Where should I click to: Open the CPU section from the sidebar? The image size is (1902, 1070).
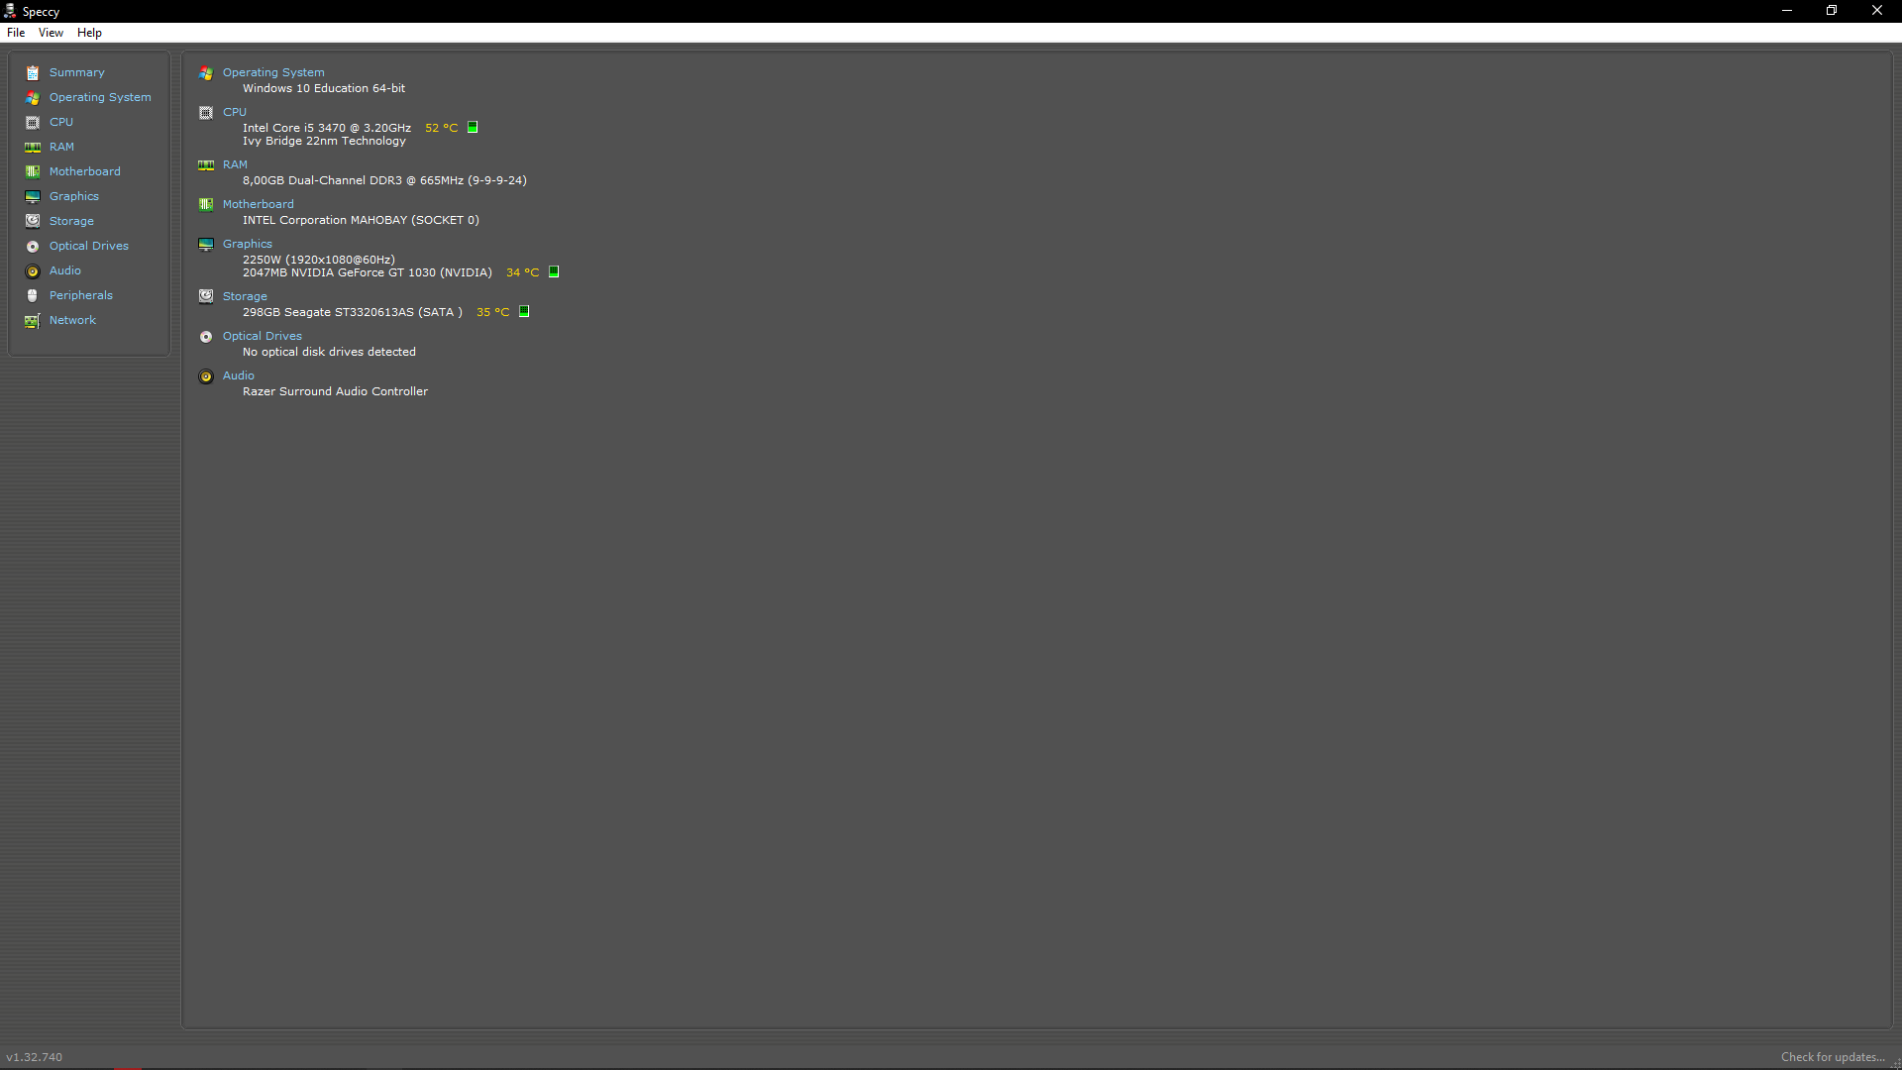(x=61, y=122)
